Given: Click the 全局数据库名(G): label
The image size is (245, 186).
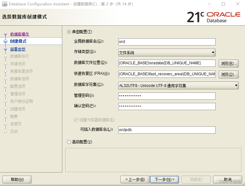Looking at the screenshot, I should tap(89, 41).
